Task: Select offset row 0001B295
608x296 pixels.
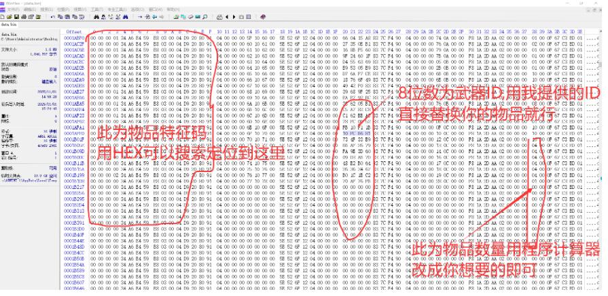Action: click(x=73, y=199)
